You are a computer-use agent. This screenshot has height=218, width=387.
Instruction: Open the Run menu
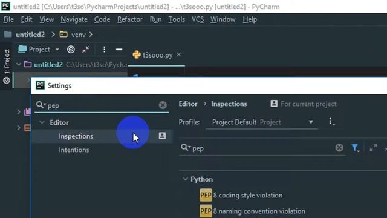pyautogui.click(x=155, y=19)
